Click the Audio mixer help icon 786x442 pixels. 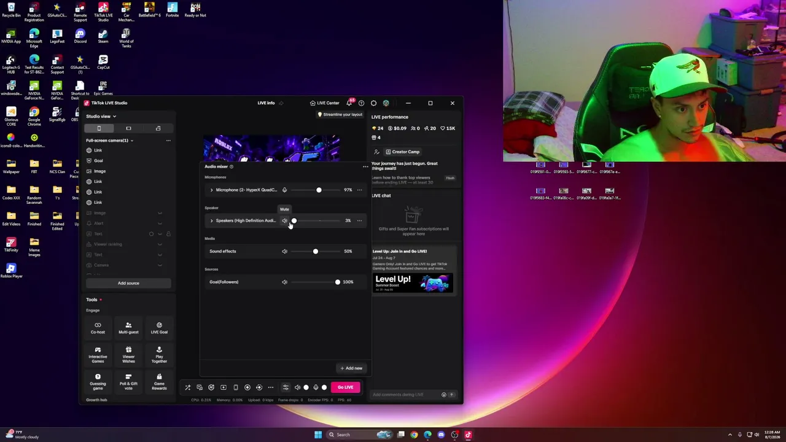coord(232,166)
